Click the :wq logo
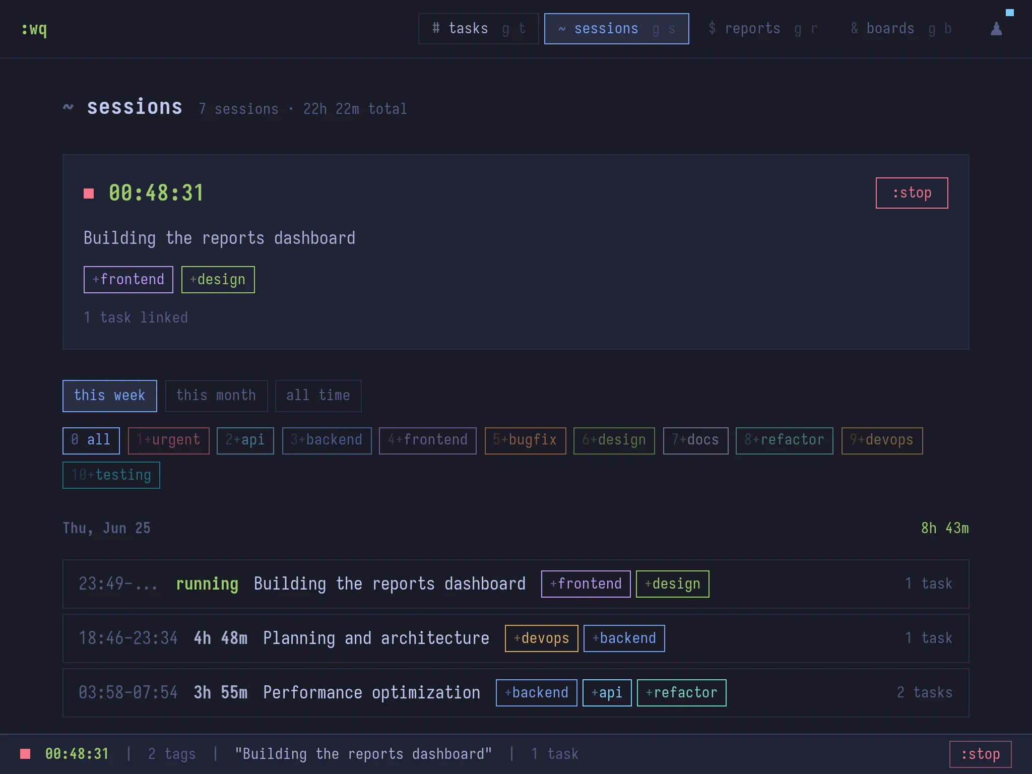Screen dimensions: 1032x774 34,29
